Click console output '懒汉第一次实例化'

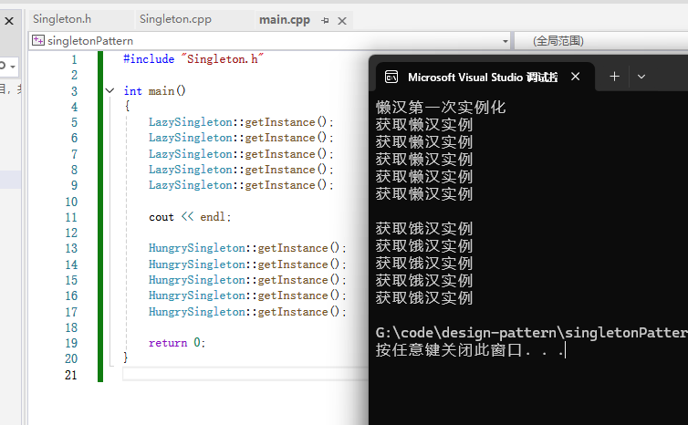pyautogui.click(x=441, y=107)
